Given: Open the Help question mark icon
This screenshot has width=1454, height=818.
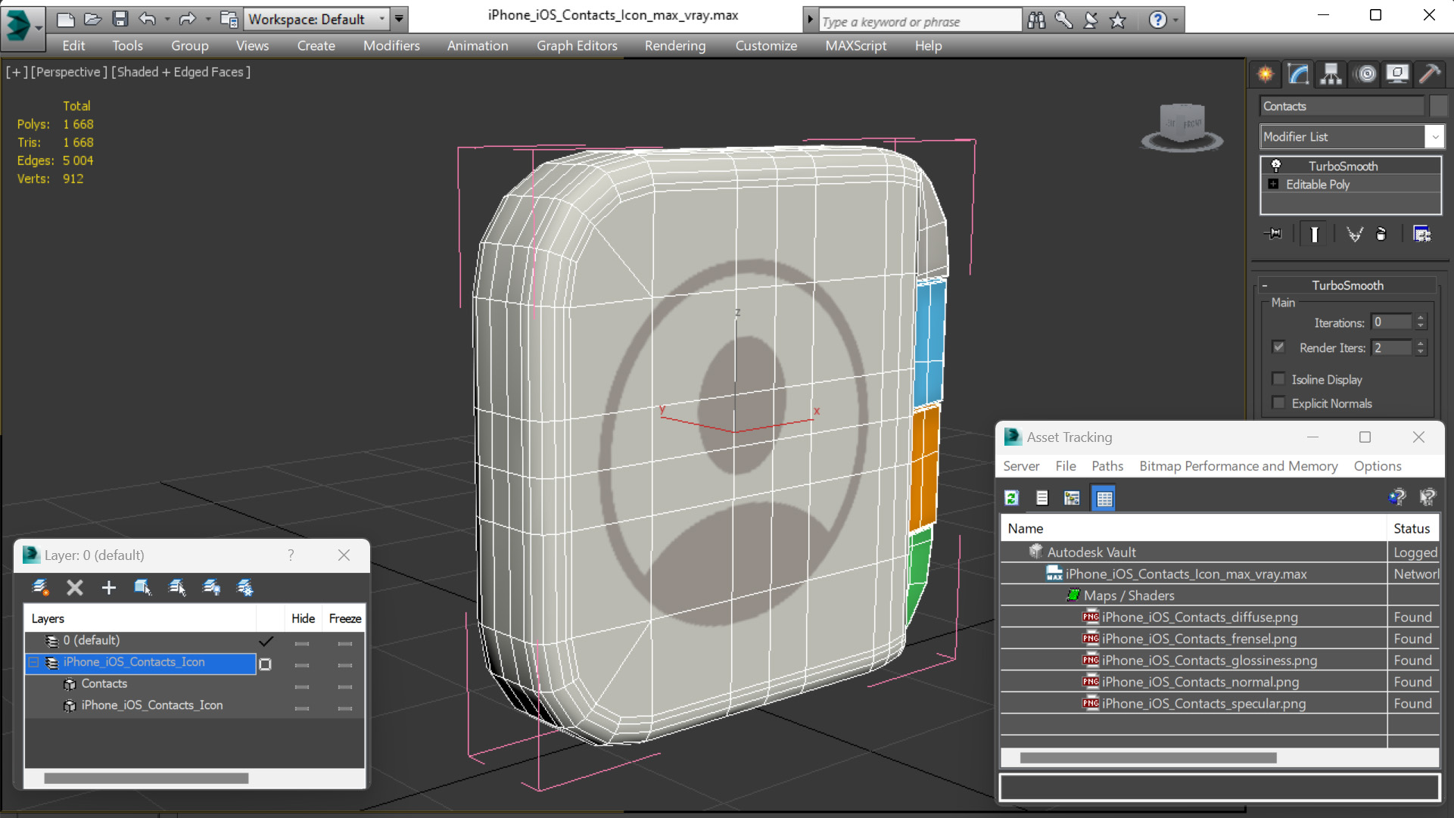Looking at the screenshot, I should coord(1157,20).
